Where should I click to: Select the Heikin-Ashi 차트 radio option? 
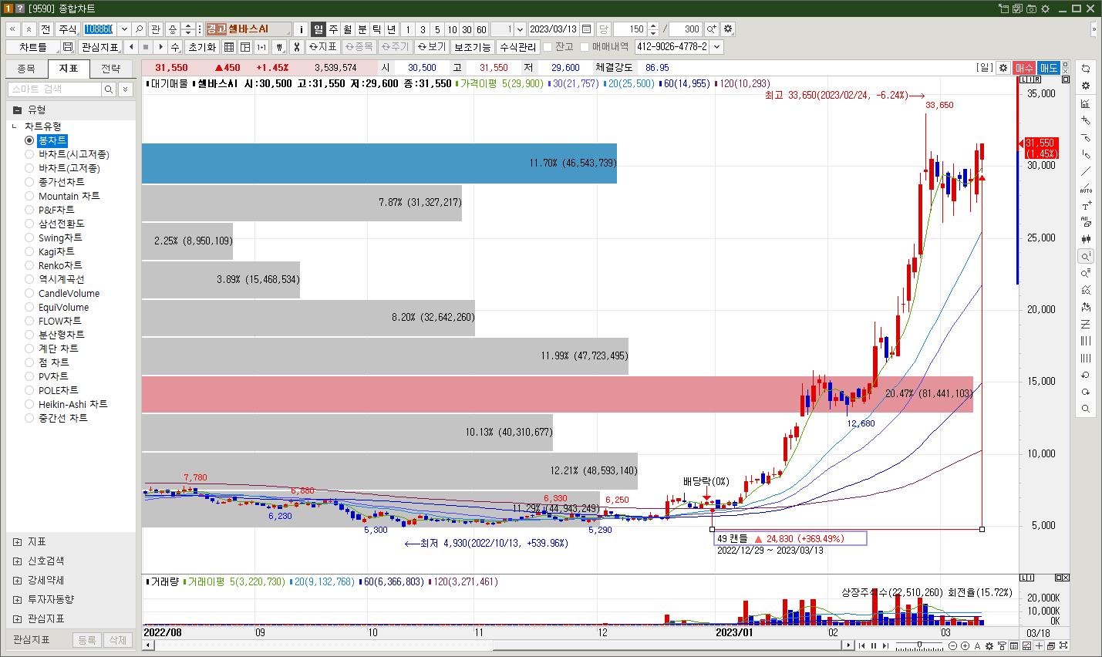[29, 404]
